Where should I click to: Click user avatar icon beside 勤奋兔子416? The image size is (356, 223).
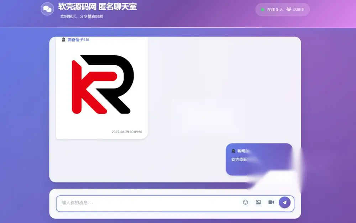(x=64, y=40)
